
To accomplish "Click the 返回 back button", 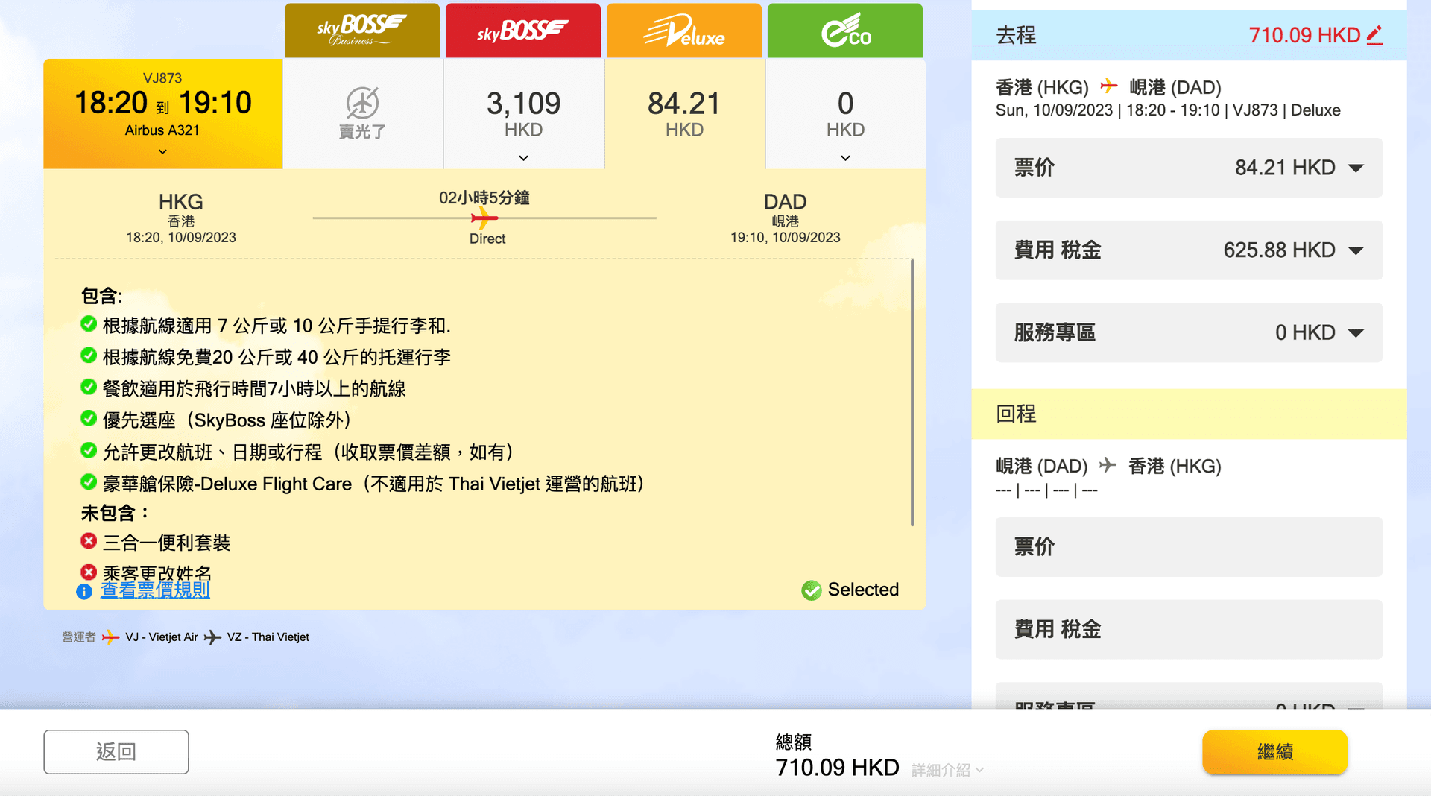I will click(x=116, y=752).
